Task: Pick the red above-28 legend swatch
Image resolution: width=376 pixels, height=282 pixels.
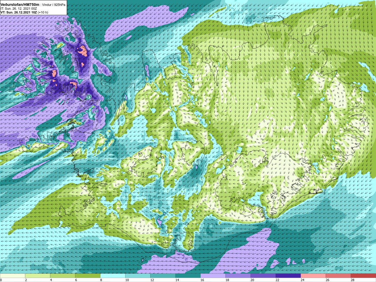Action: [363, 276]
